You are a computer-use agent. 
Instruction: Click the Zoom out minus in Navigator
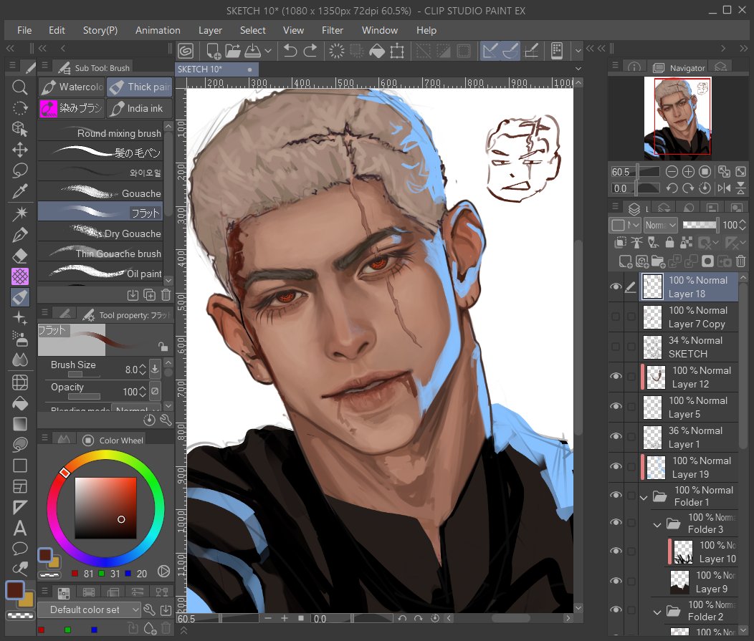[672, 172]
